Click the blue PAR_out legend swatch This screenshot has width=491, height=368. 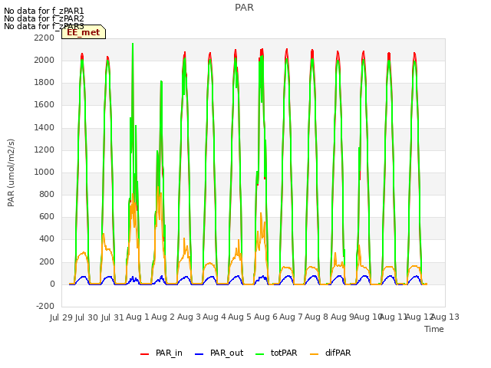pyautogui.click(x=199, y=354)
